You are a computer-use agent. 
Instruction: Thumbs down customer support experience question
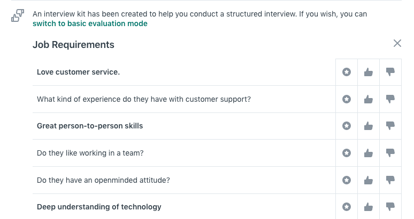[x=390, y=99]
